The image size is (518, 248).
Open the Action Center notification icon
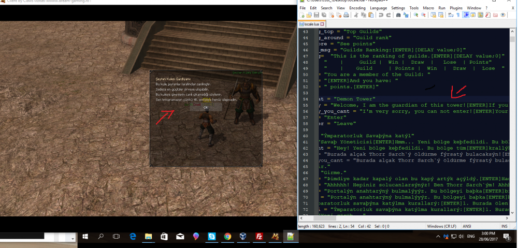(506, 237)
